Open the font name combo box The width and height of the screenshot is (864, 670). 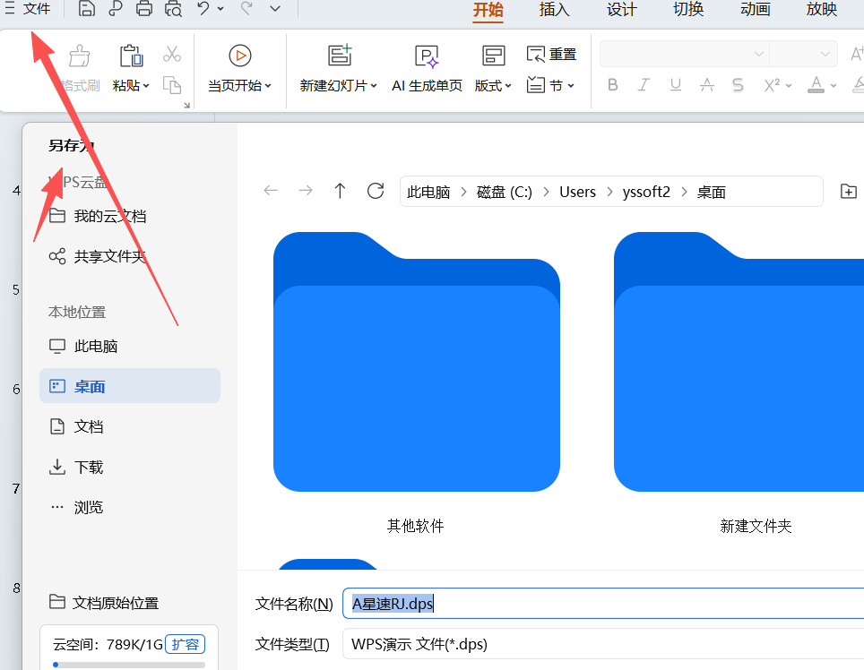coord(685,54)
